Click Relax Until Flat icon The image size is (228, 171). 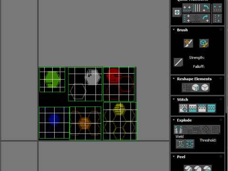[196, 87]
